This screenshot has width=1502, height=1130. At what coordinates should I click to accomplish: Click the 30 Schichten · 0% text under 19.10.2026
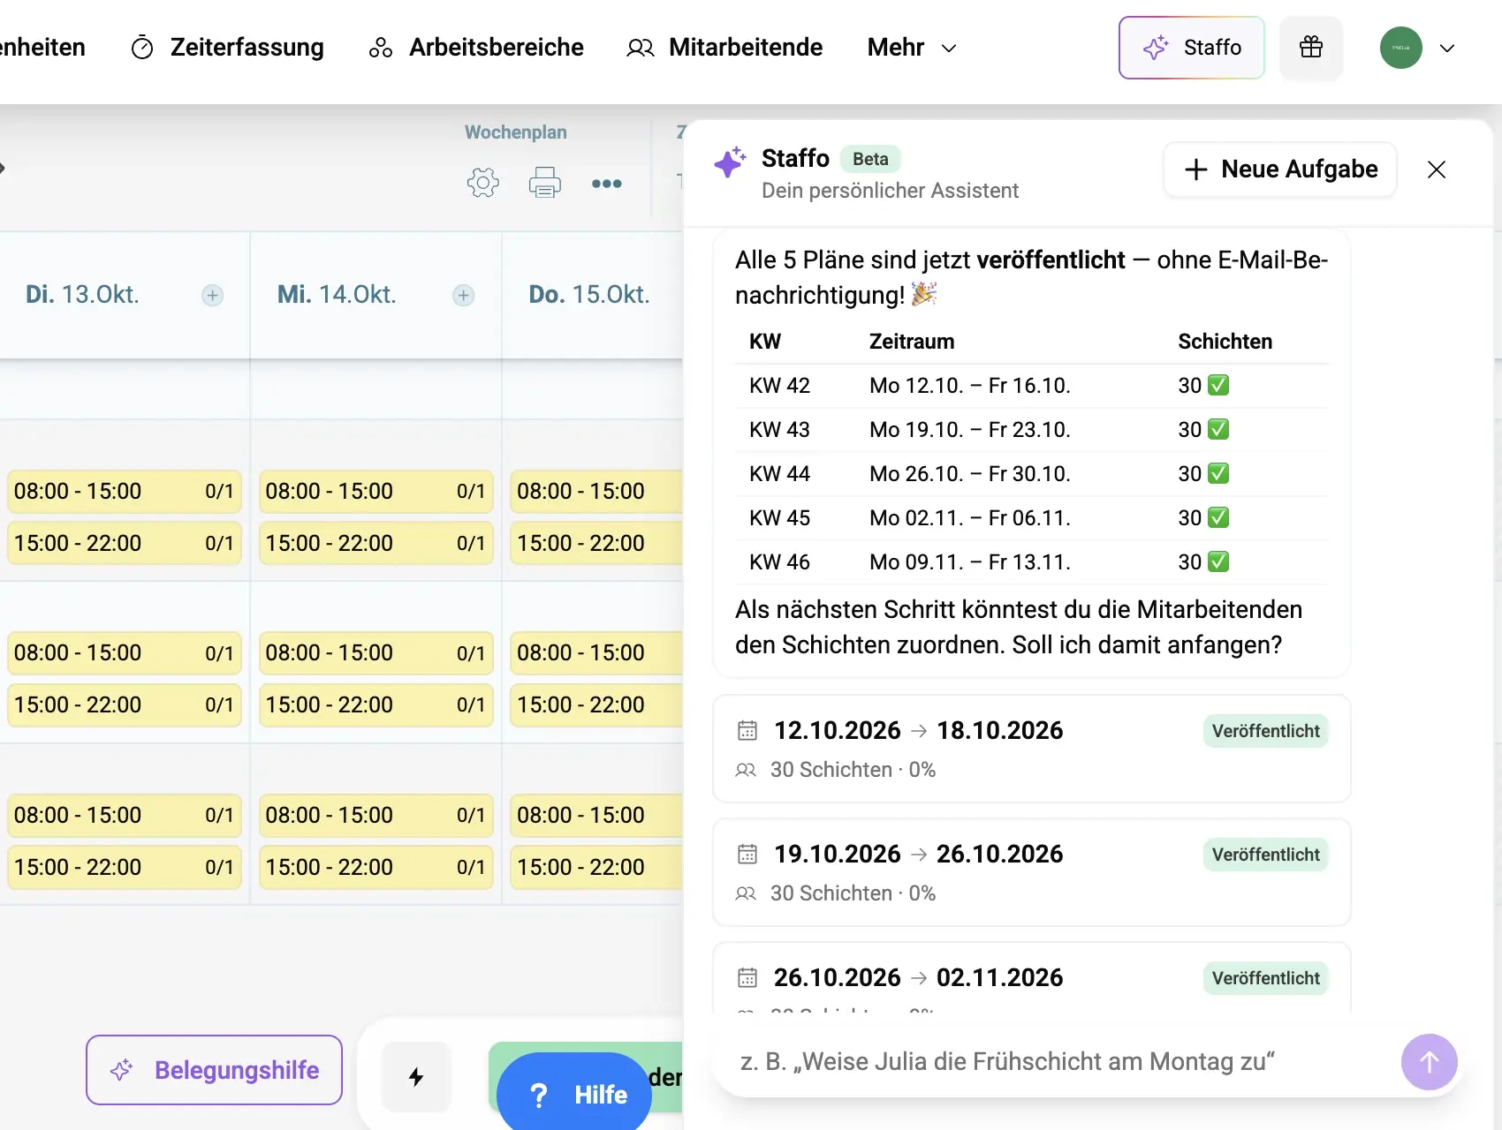pyautogui.click(x=853, y=893)
